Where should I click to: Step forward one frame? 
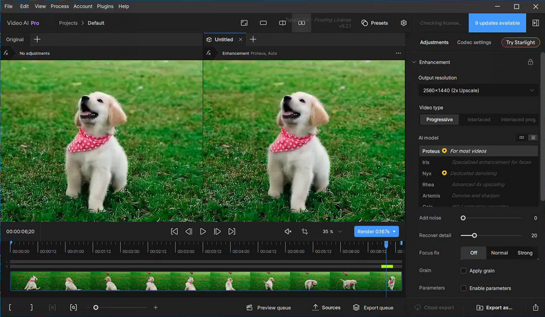[217, 232]
